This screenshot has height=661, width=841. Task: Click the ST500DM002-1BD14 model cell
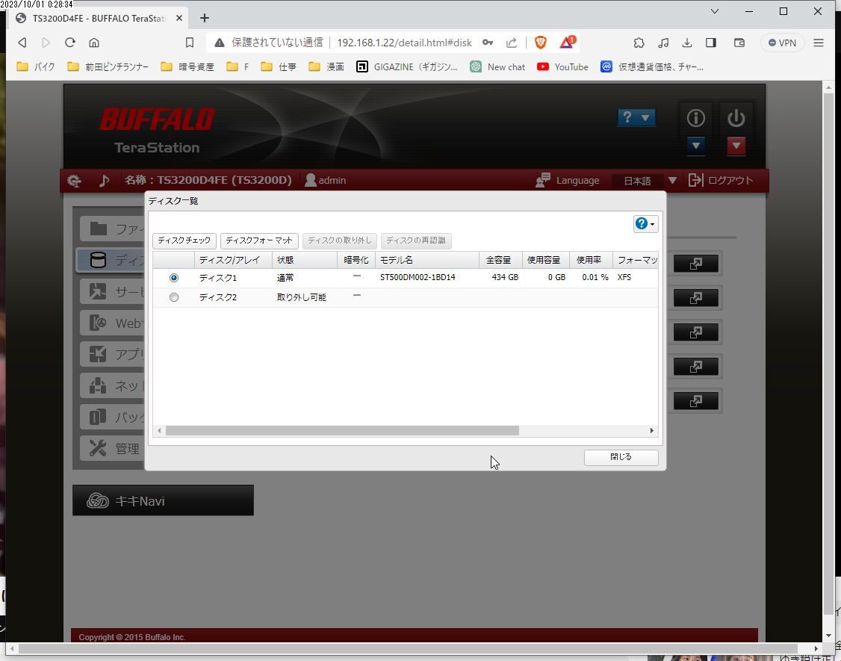418,277
